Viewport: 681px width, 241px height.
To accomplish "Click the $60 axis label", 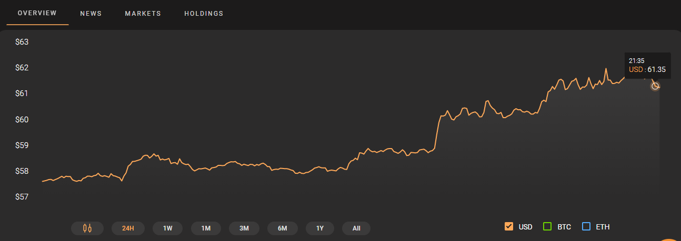I will [22, 119].
